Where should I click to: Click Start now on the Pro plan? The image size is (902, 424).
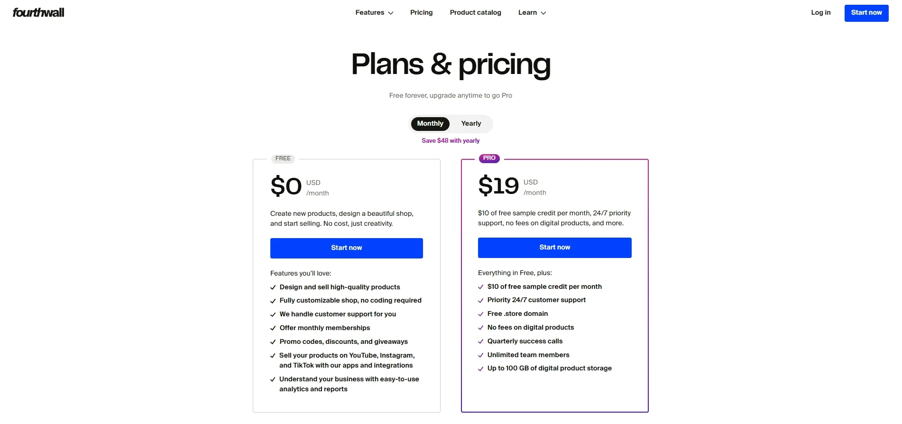(x=554, y=247)
